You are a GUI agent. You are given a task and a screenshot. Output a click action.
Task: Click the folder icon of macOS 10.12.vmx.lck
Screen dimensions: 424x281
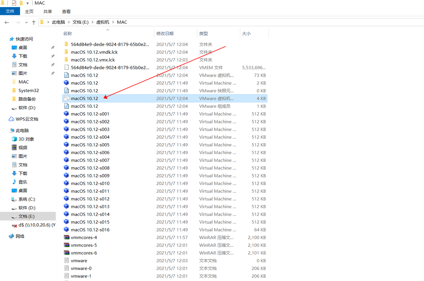tap(66, 60)
